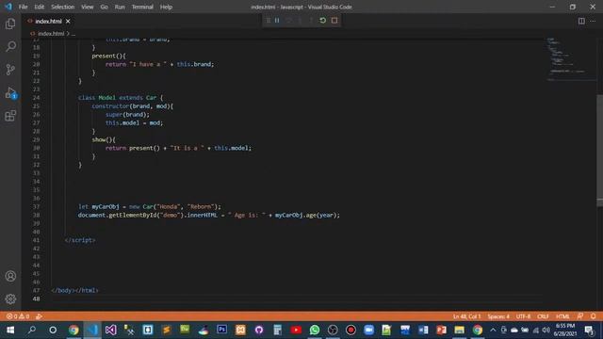Open the YouTube taskbar icon
The height and width of the screenshot is (339, 603).
point(296,330)
